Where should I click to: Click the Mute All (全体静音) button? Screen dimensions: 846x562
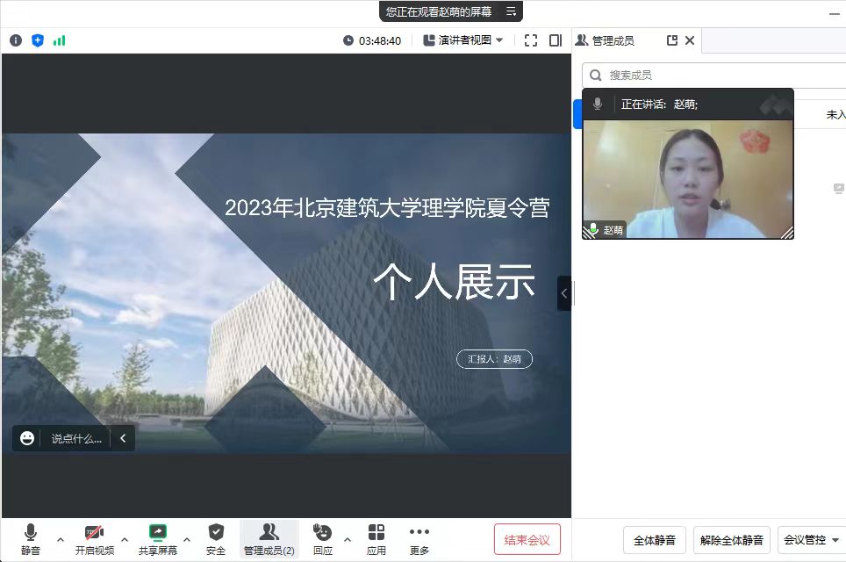[654, 540]
